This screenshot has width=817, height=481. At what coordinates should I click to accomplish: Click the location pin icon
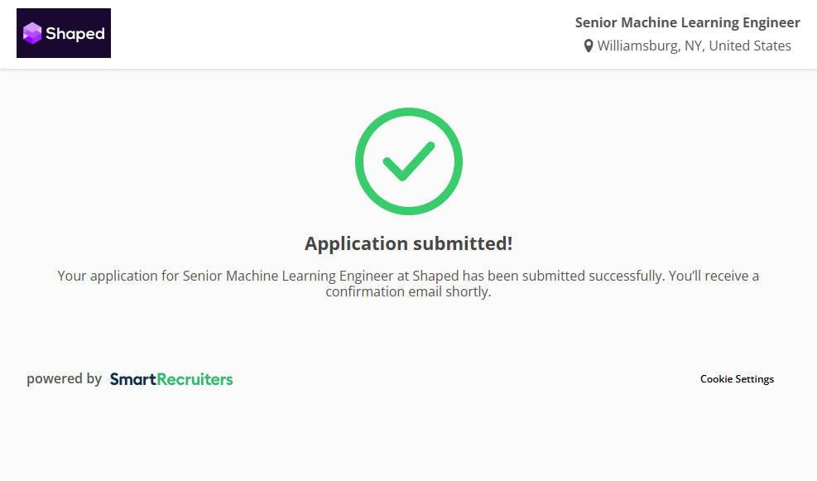[x=589, y=46]
